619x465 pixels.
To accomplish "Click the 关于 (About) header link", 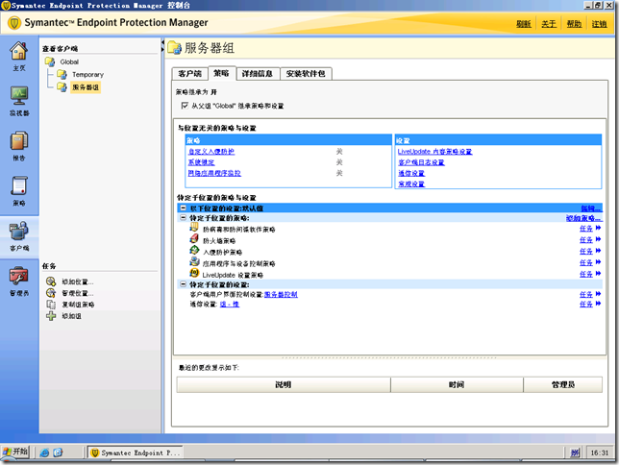I will (x=549, y=24).
